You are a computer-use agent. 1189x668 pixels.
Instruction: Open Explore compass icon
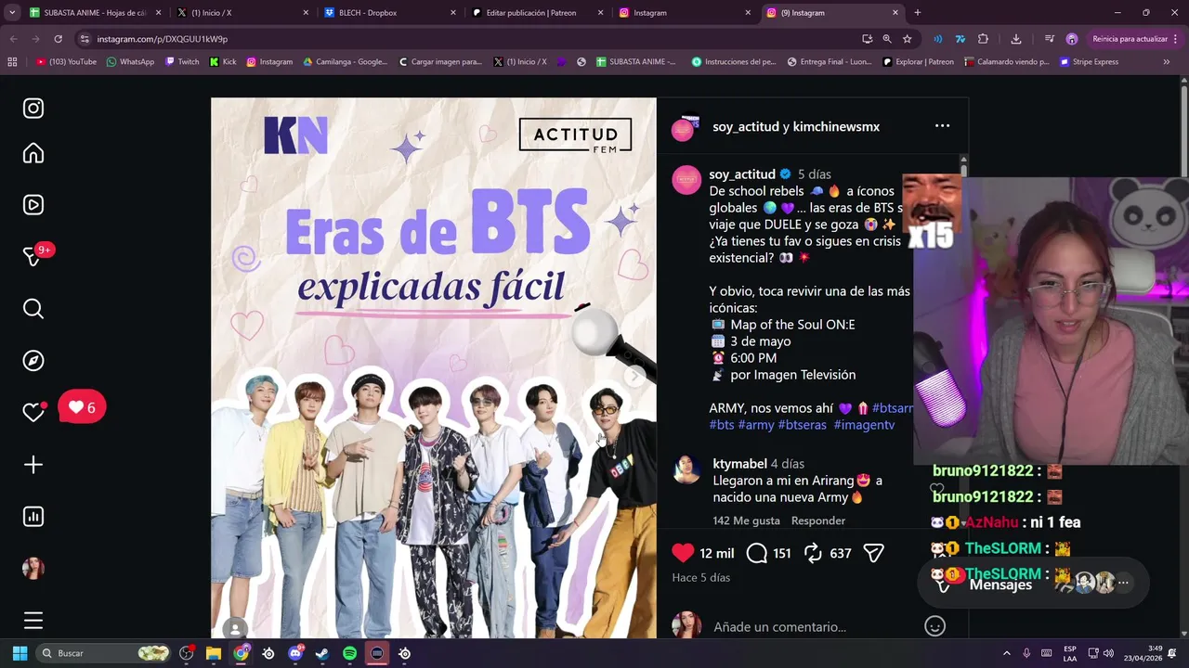click(33, 361)
